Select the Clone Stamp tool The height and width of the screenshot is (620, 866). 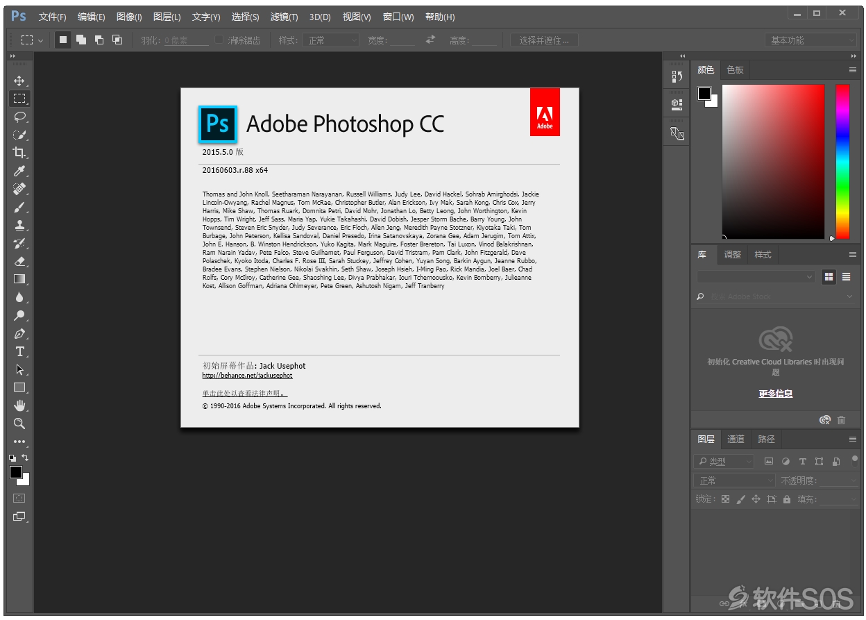click(x=19, y=225)
